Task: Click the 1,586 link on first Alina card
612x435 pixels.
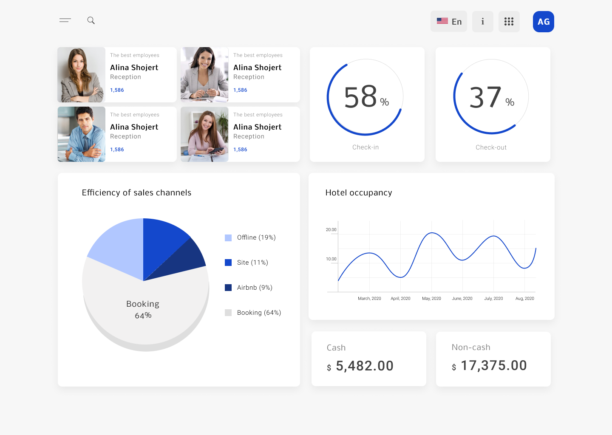Action: click(x=117, y=90)
